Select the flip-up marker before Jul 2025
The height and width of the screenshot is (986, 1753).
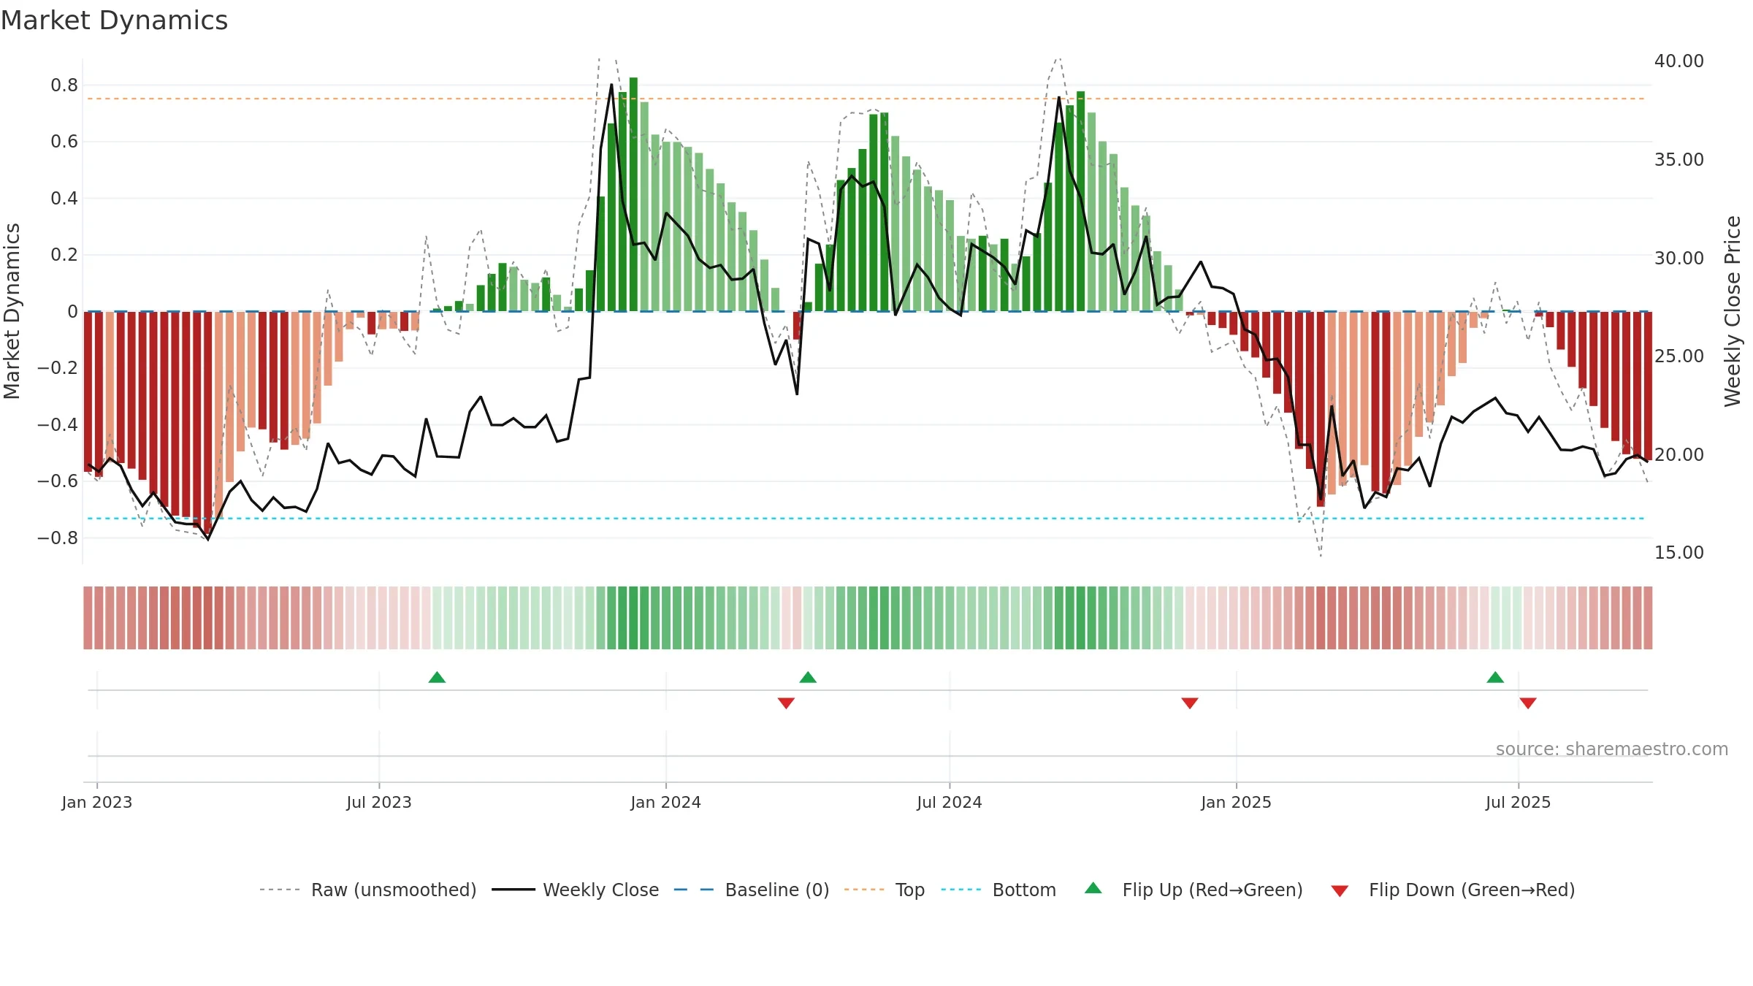pos(1495,677)
